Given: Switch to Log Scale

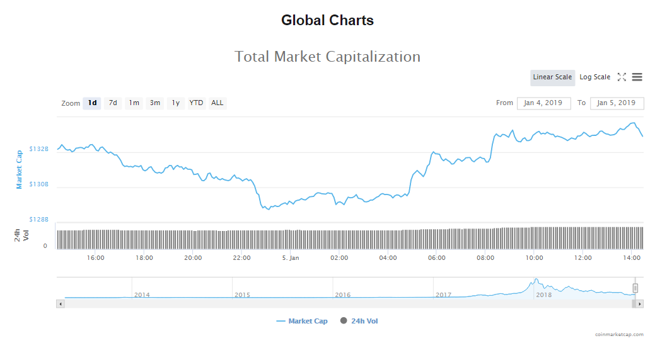Looking at the screenshot, I should point(594,77).
